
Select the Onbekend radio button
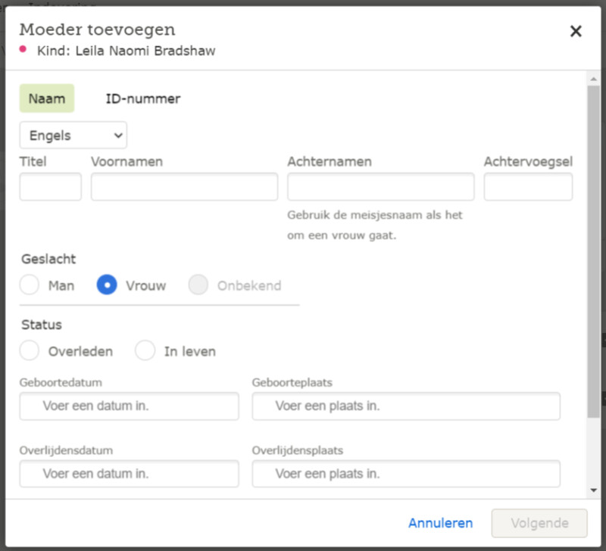(198, 285)
